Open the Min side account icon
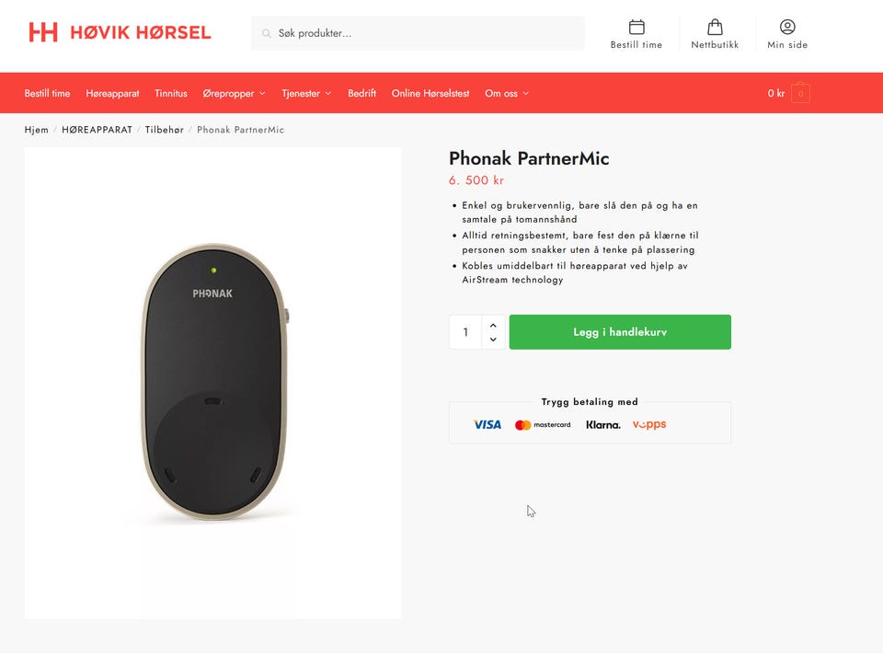The height and width of the screenshot is (669, 883). point(787,27)
